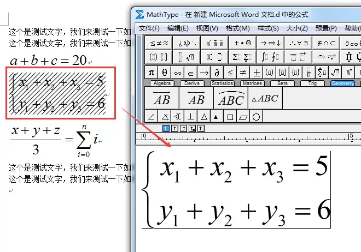The image size is (361, 252).
Task: Insert the parallelogram symbol
Action: pos(243,116)
